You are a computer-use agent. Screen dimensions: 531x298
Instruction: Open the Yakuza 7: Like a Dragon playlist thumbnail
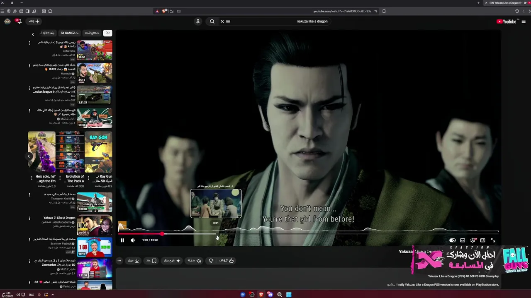coord(95,225)
